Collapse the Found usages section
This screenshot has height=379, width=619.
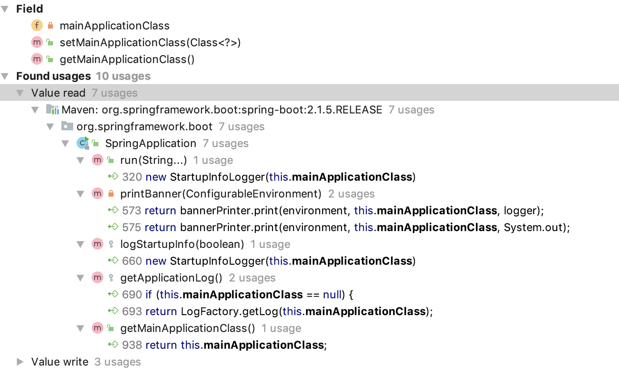tap(5, 76)
